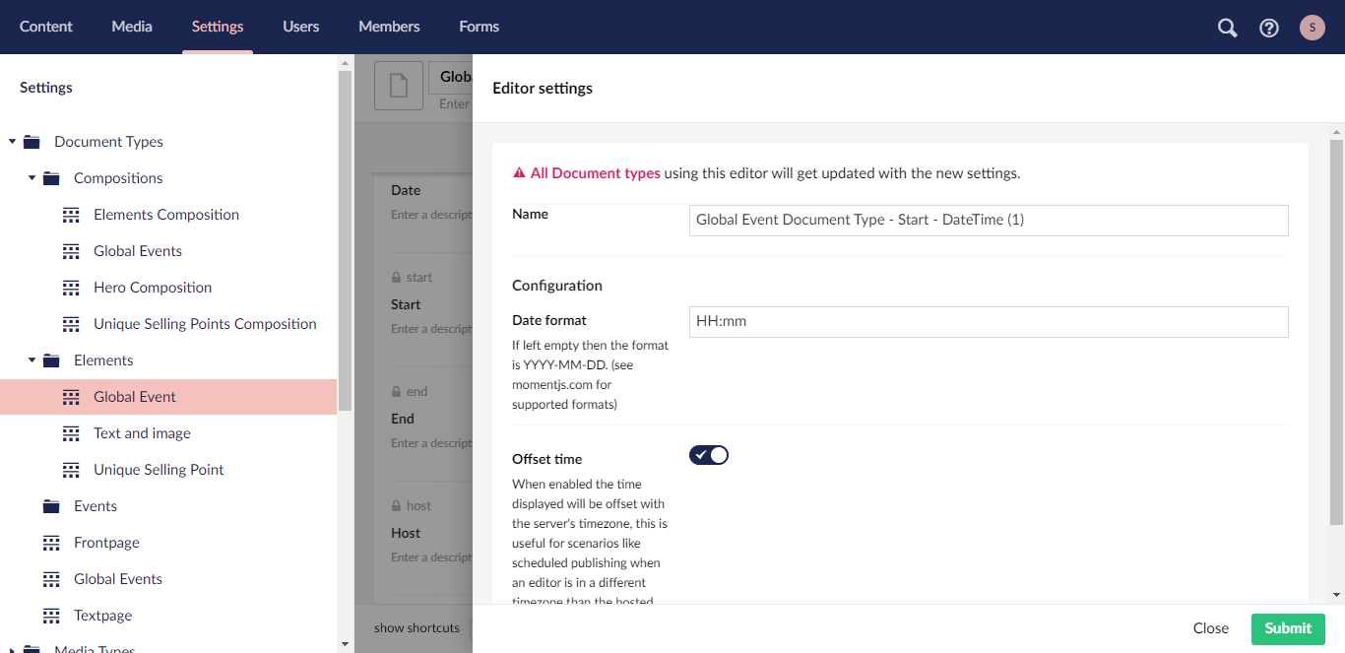Disable the Offset time toggle
This screenshot has width=1345, height=653.
tap(709, 455)
